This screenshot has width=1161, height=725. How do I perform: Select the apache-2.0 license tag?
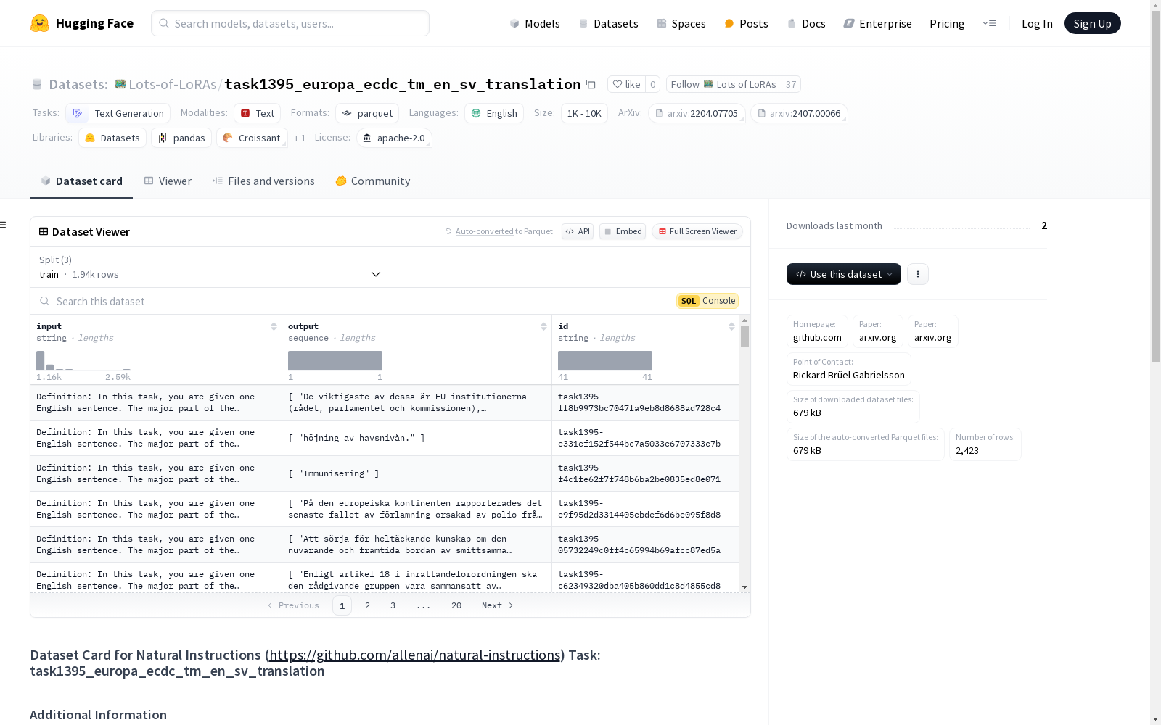point(394,138)
